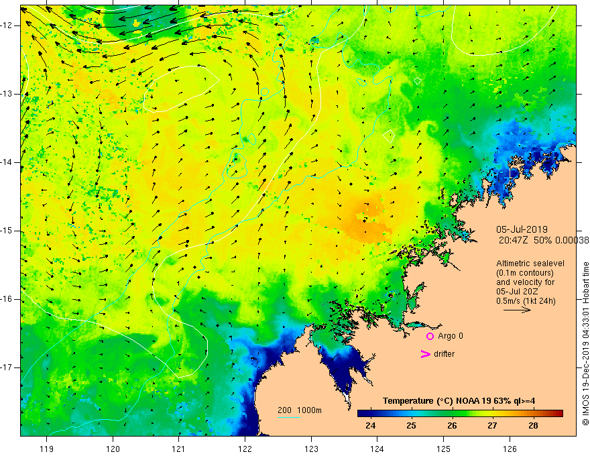Click the latitude -13 axis label
Image resolution: width=590 pixels, height=456 pixels.
tap(8, 94)
